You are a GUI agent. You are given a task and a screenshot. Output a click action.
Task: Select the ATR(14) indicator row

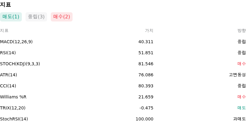[x=123, y=75]
